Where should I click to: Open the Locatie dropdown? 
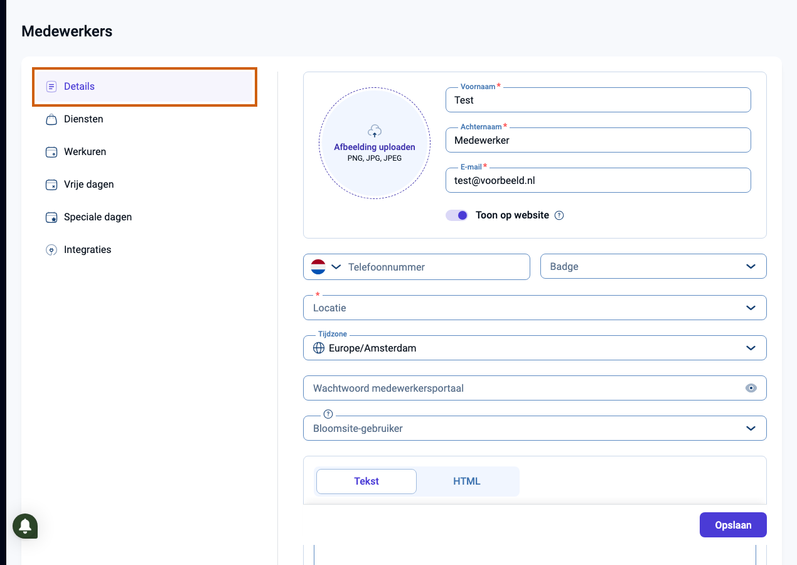coord(535,308)
